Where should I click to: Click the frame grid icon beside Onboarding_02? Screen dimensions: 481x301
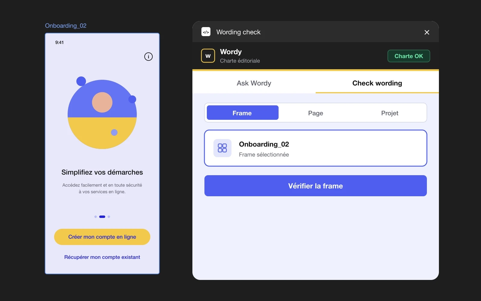coord(222,148)
